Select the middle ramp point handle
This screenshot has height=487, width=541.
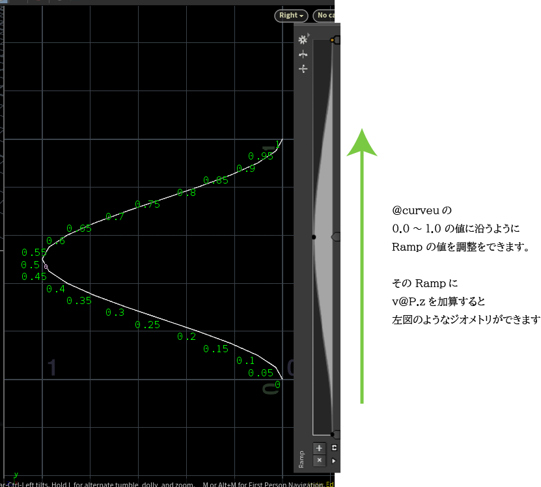tap(336, 237)
